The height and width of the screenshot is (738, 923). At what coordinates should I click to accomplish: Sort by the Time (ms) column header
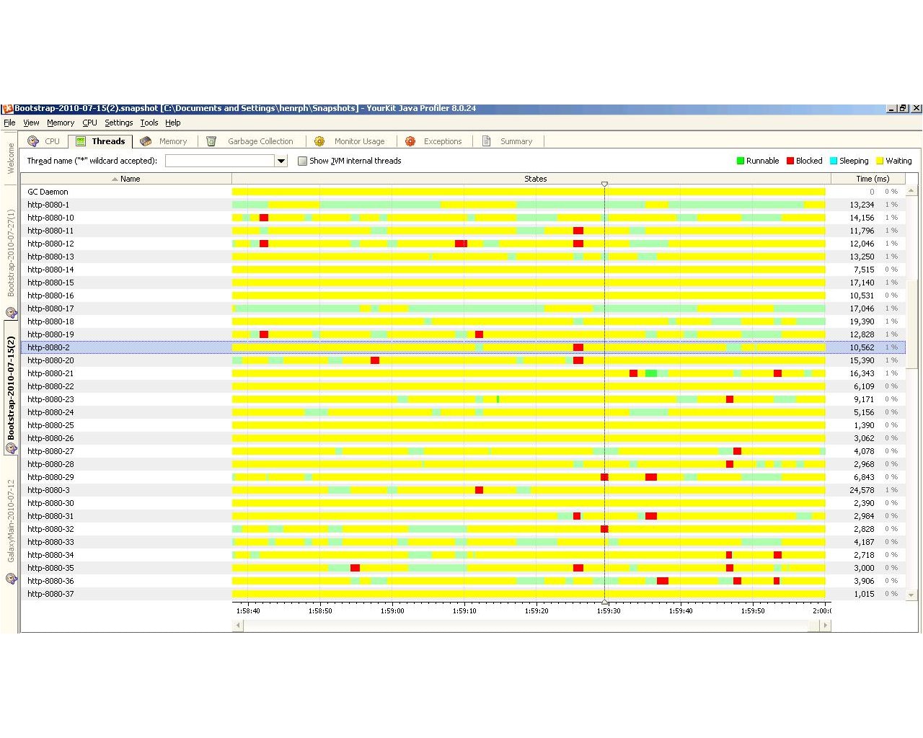pyautogui.click(x=872, y=179)
